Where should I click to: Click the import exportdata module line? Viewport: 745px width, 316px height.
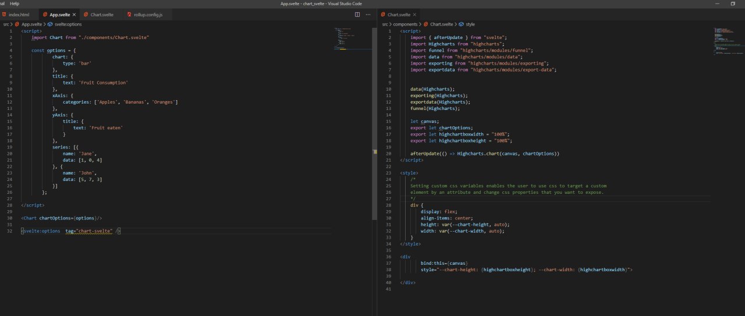(483, 69)
